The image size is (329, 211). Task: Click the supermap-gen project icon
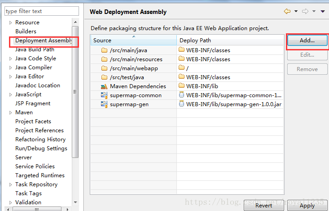point(104,104)
